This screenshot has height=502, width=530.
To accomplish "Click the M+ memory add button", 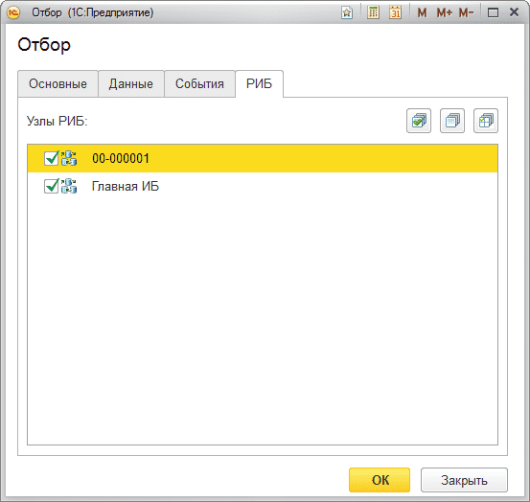I will (445, 12).
